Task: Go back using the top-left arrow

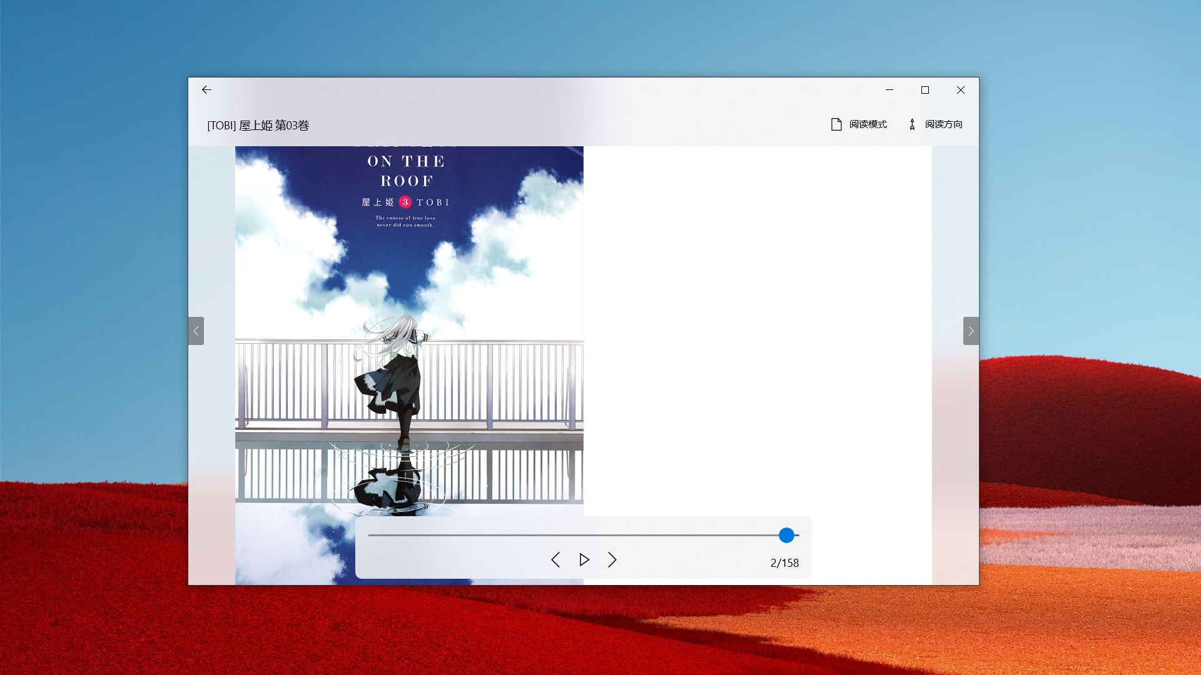Action: pos(206,90)
